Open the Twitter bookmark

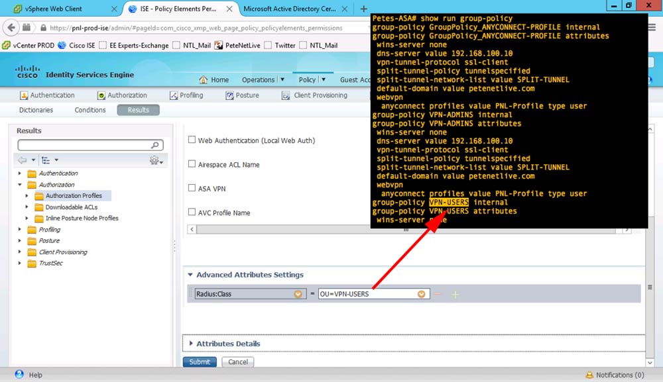[x=280, y=45]
